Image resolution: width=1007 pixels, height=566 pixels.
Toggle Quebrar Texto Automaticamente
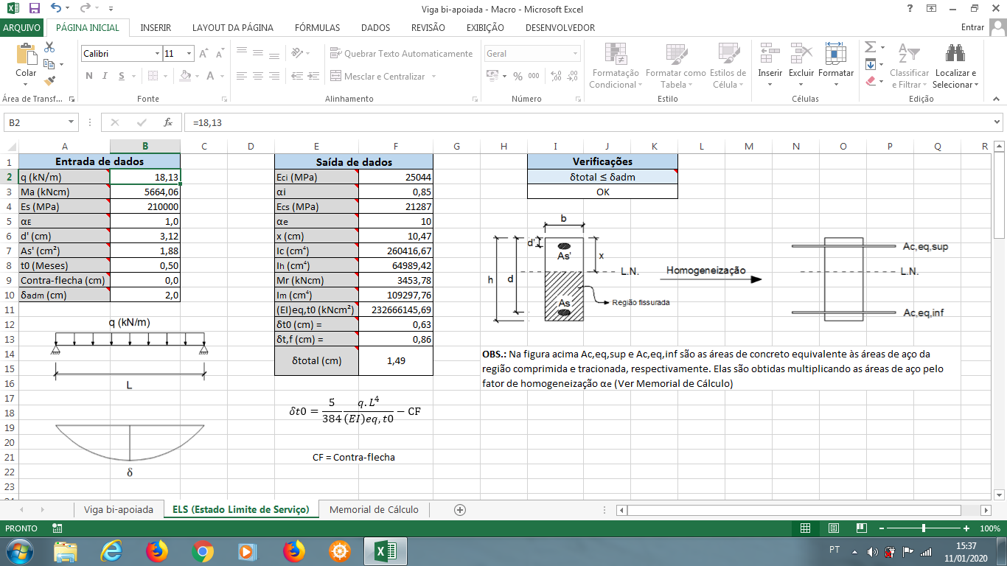[x=403, y=54]
